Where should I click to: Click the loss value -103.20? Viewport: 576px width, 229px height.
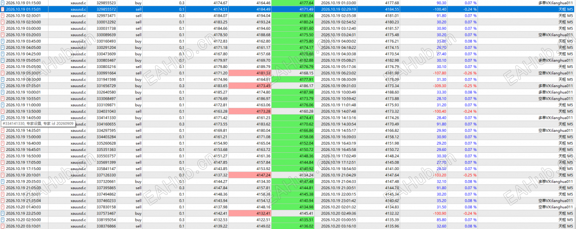click(439, 175)
